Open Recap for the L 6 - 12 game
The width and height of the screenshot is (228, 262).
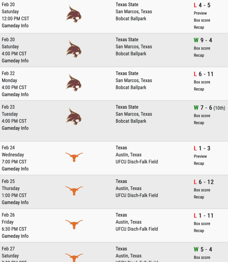click(x=199, y=197)
